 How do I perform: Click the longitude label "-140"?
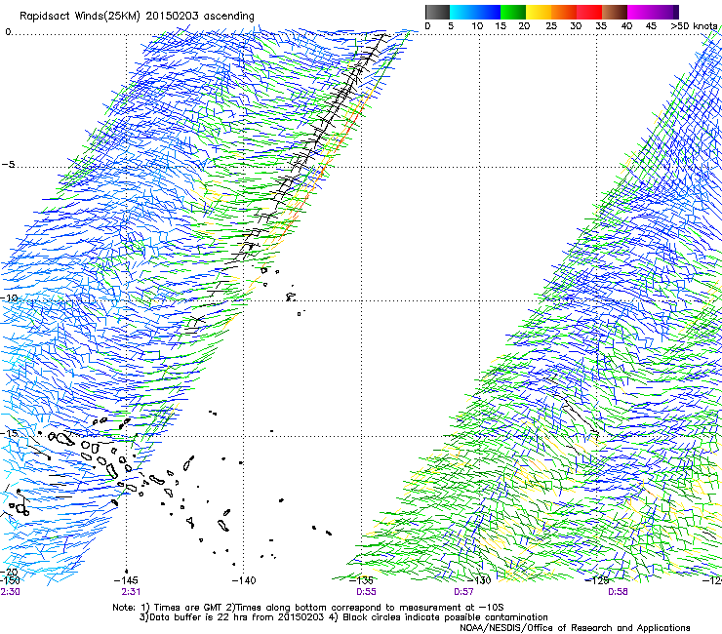point(244,580)
